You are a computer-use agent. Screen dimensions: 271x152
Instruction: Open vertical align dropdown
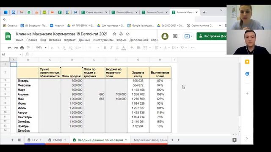click(166, 48)
